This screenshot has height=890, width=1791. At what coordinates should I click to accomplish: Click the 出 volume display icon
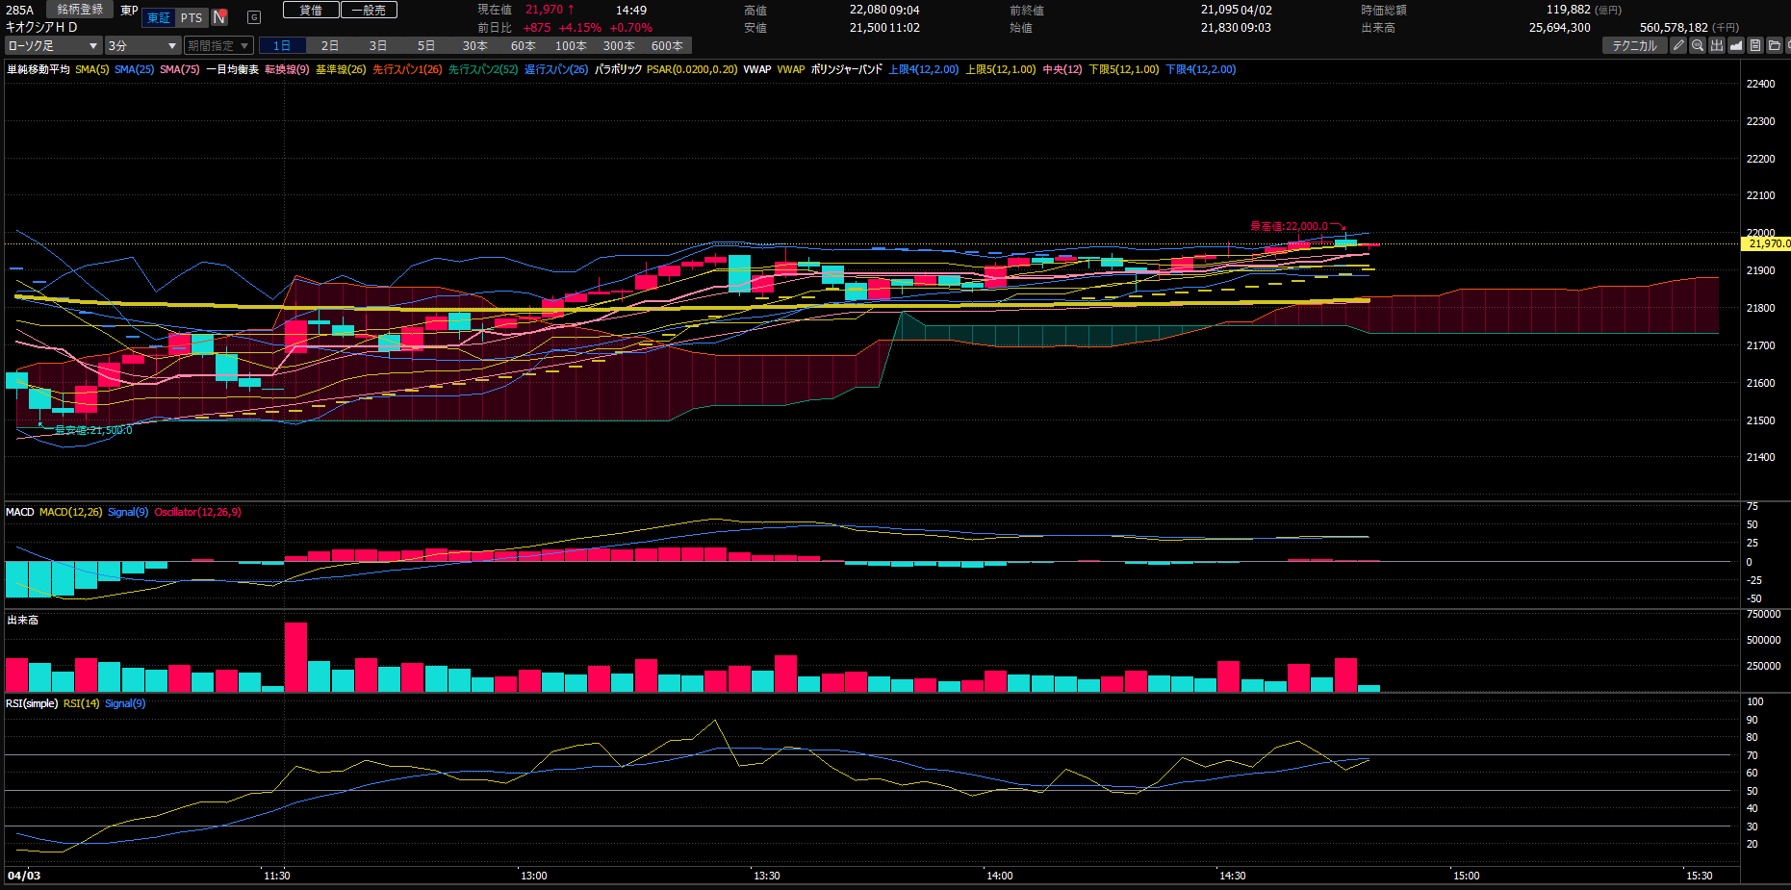pyautogui.click(x=1717, y=45)
